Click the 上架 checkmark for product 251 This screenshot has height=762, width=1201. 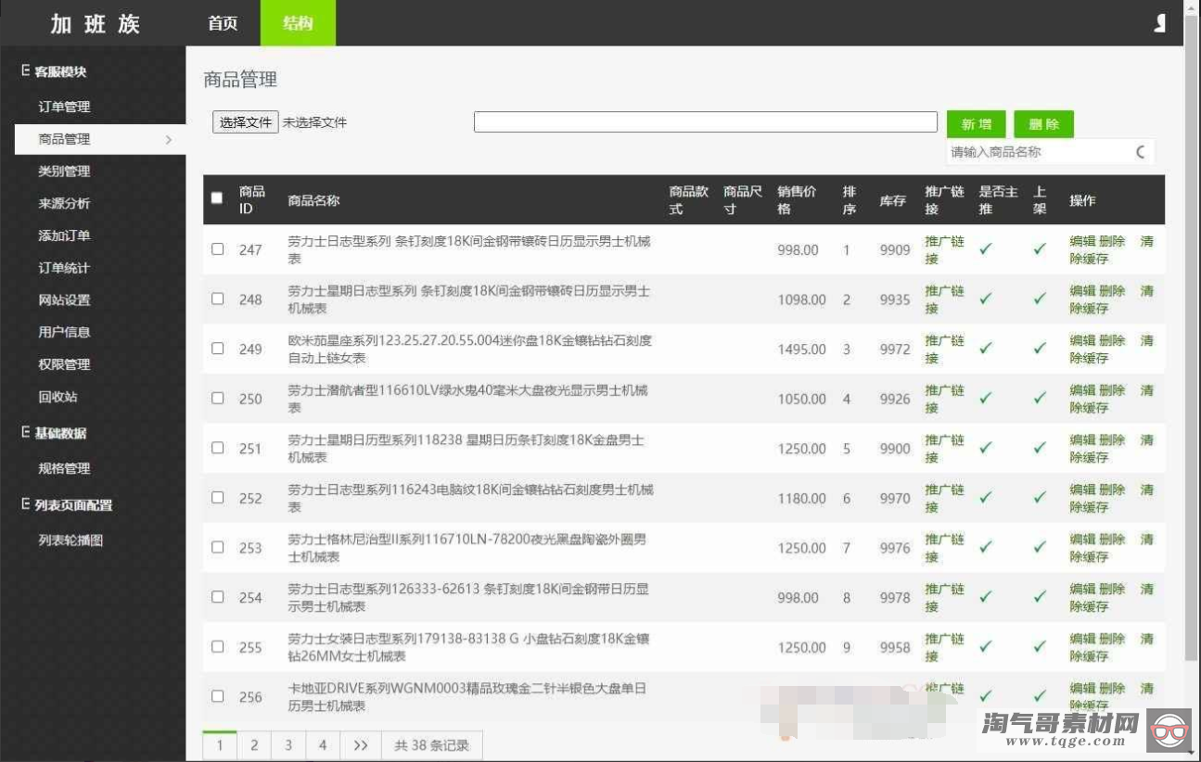1040,448
